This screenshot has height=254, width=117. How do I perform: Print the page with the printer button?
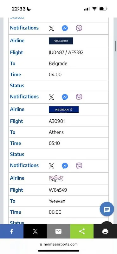[105, 231]
